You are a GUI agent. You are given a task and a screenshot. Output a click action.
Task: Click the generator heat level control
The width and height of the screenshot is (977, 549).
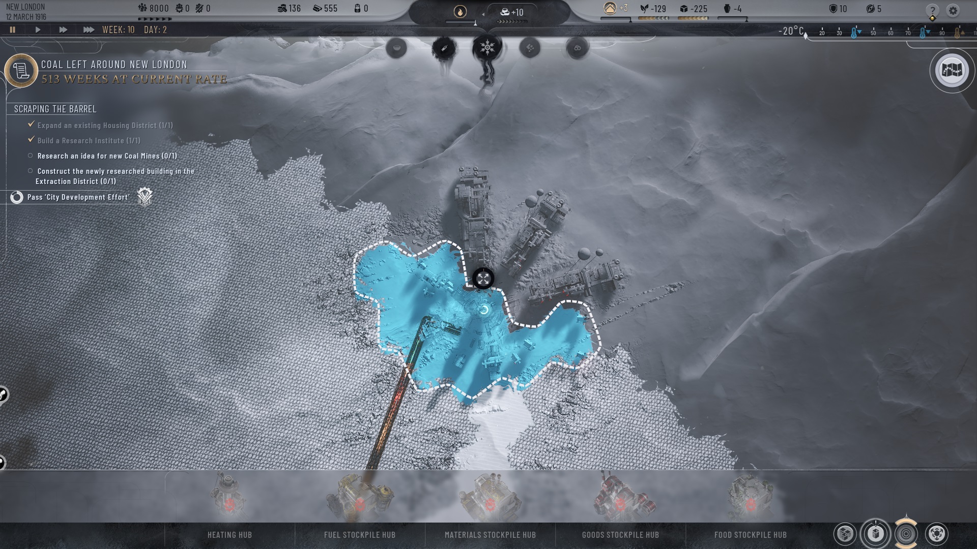tap(460, 12)
